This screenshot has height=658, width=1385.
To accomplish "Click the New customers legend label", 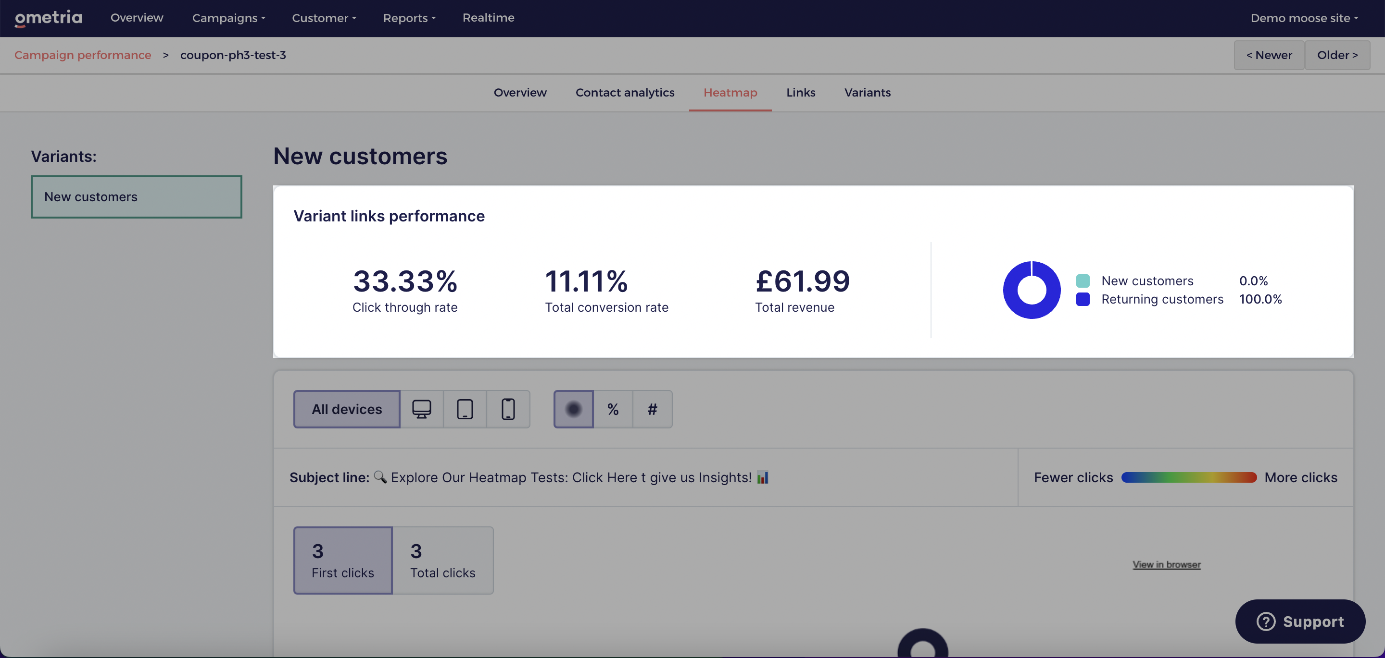I will (1147, 280).
